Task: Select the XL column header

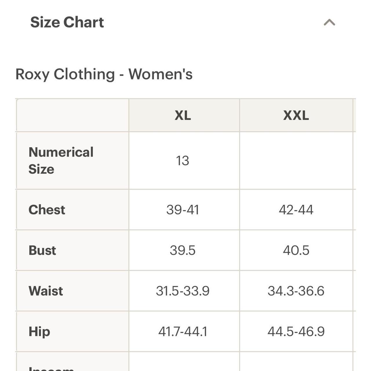Action: coord(183,115)
